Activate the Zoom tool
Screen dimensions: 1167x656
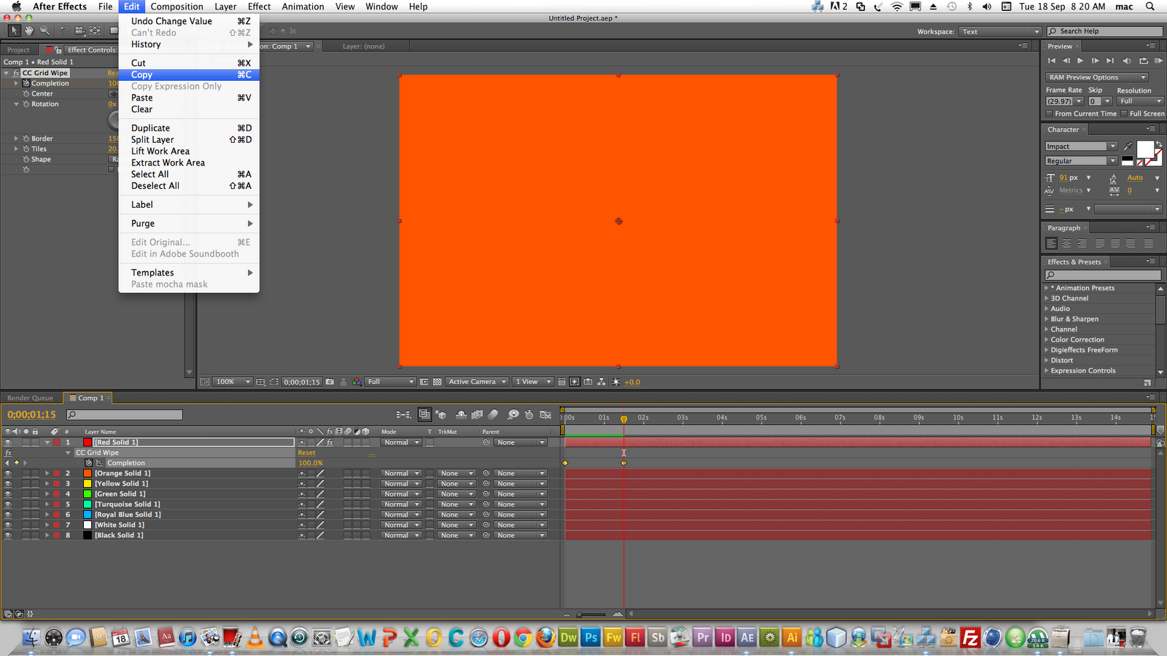click(x=45, y=31)
